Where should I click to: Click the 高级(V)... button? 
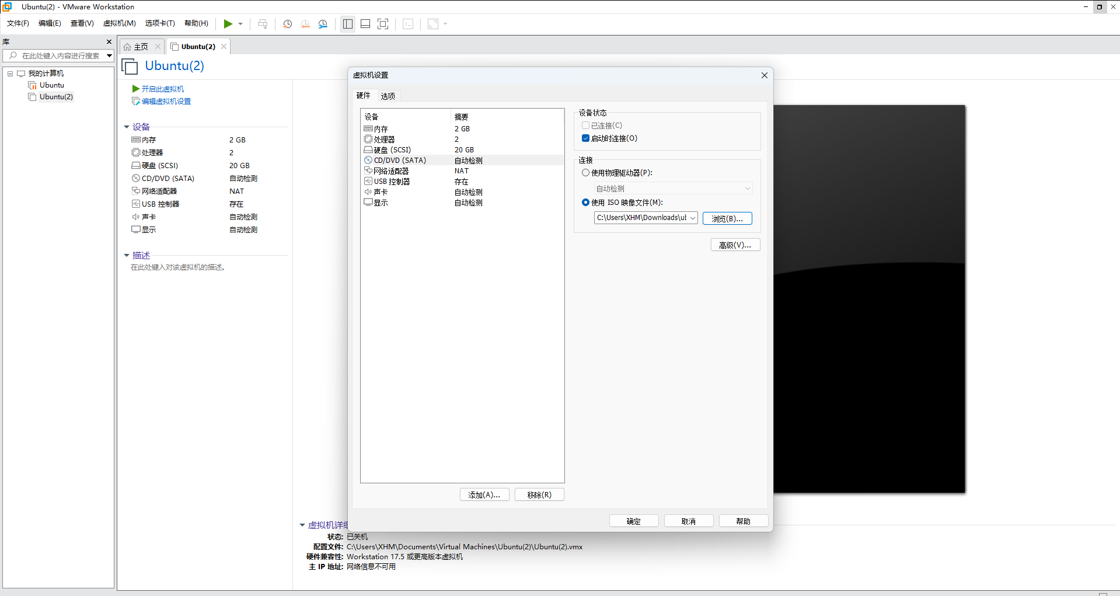(x=735, y=245)
